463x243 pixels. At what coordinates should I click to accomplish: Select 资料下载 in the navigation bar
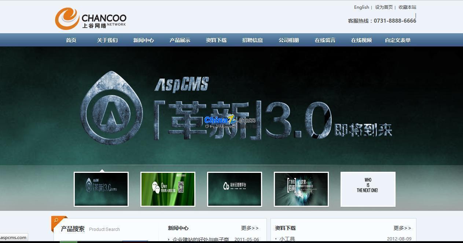point(216,40)
